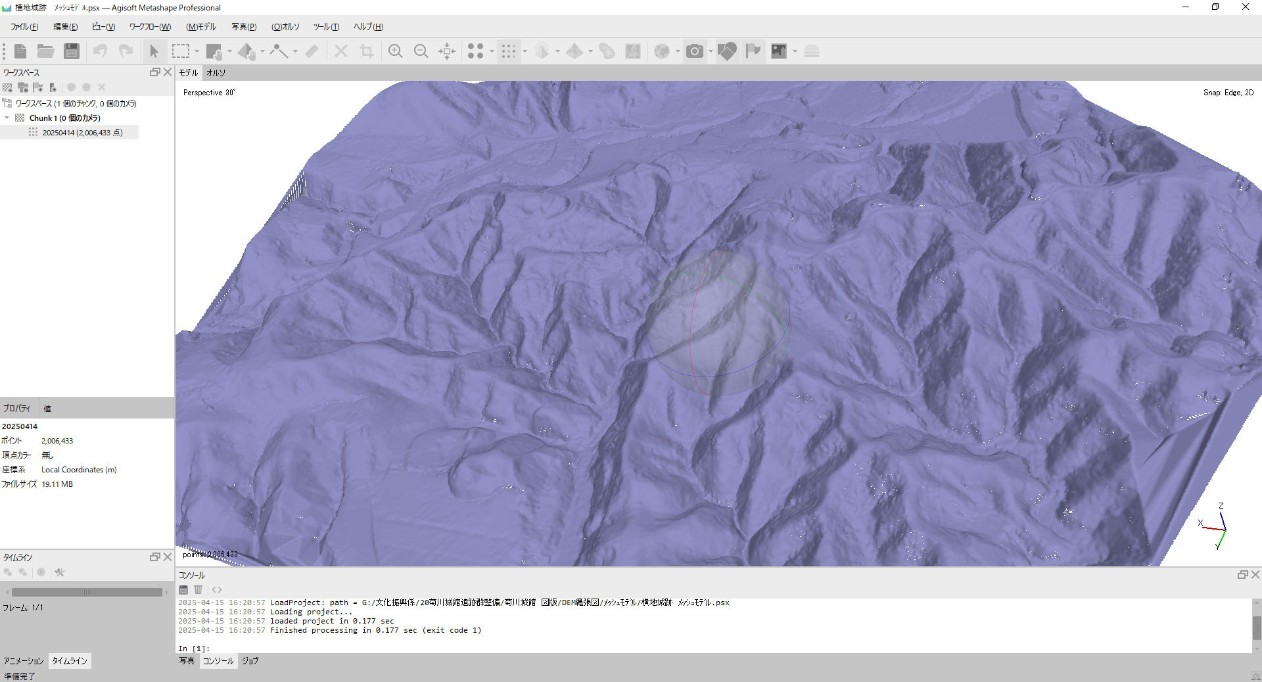The image size is (1262, 682).
Task: Zoom out with the magnifier minus icon
Action: tap(421, 51)
